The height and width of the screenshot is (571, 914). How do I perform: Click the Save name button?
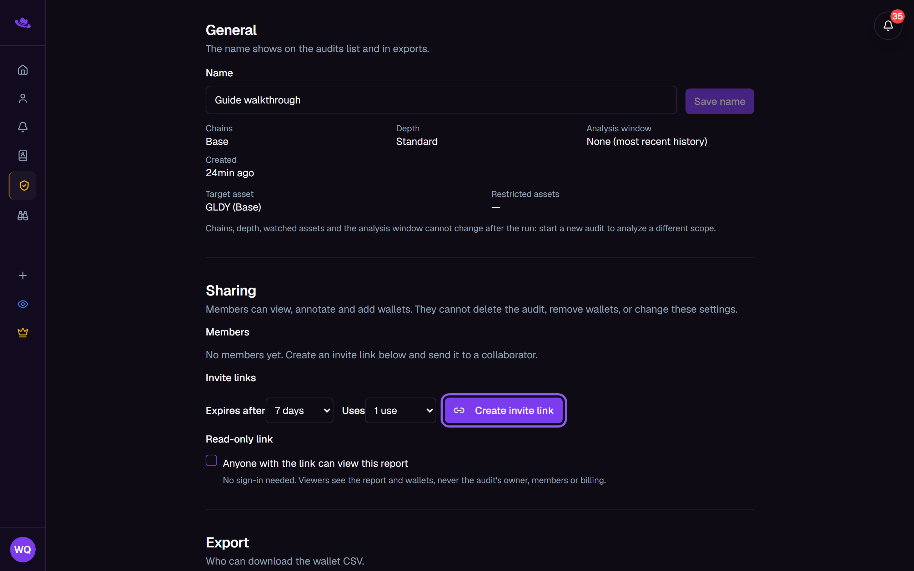719,101
